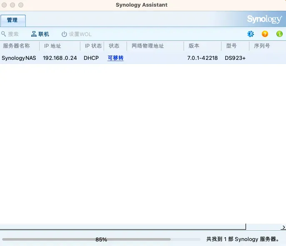The height and width of the screenshot is (246, 286).
Task: Sort by IP 状态 column header
Action: tap(92, 46)
